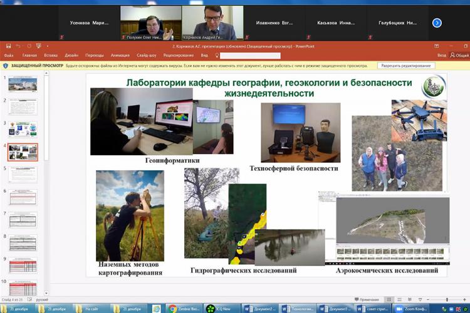Select slide 2 thumbnail
Screen dimensions: 470x313
pyautogui.click(x=23, y=106)
